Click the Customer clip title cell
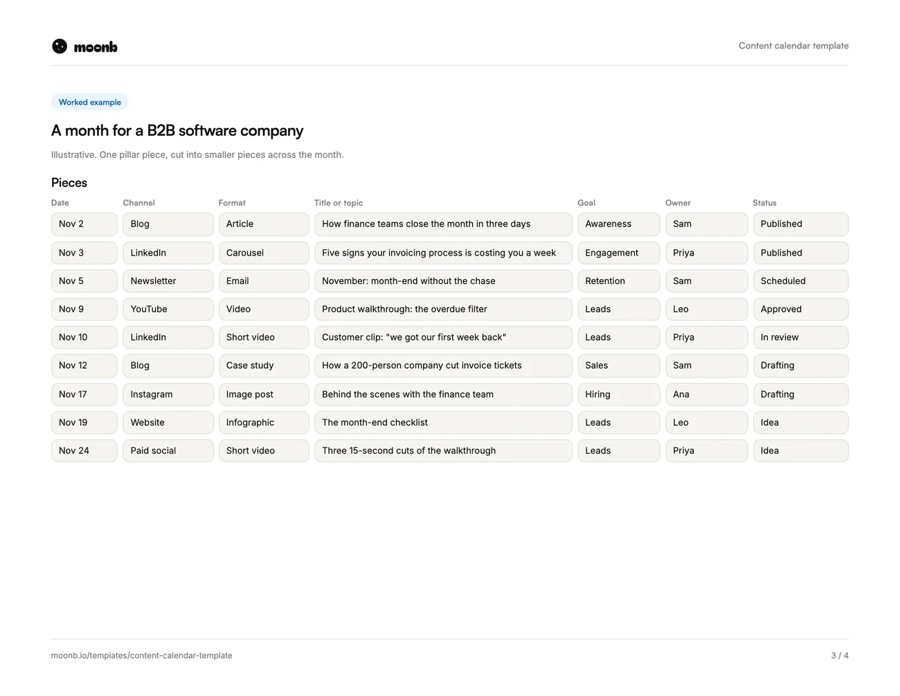This screenshot has width=900, height=696. point(443,337)
